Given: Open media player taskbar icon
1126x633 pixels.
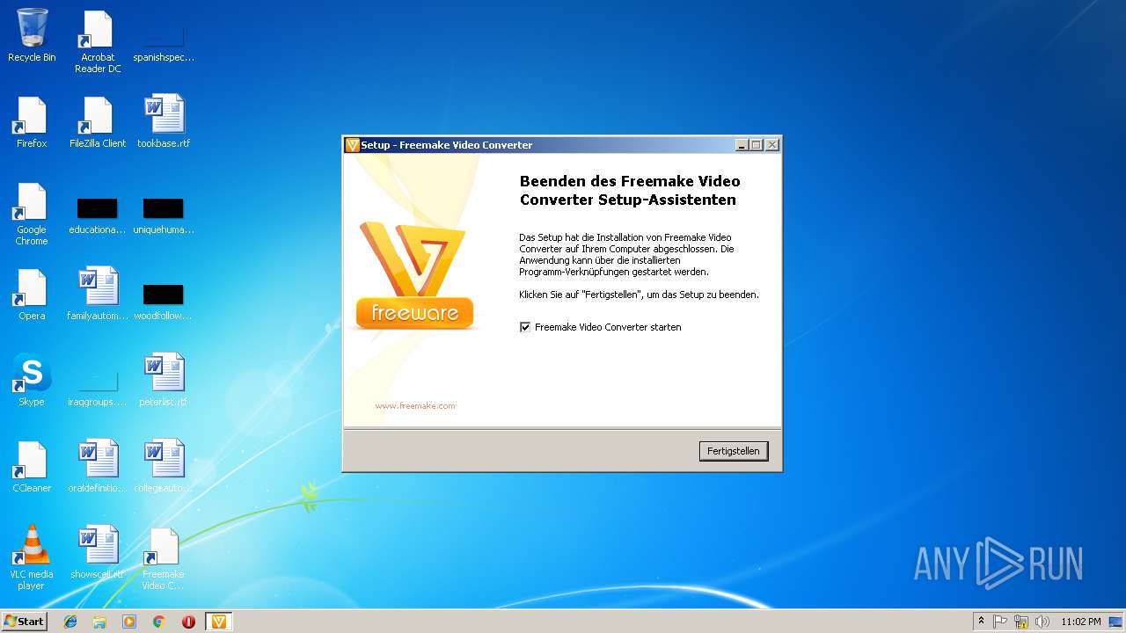Looking at the screenshot, I should [x=129, y=622].
